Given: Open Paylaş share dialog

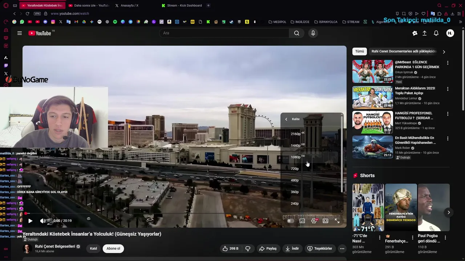Looking at the screenshot, I should tap(268, 248).
